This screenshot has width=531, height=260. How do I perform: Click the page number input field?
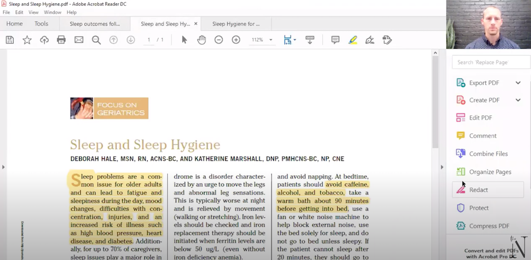pos(149,40)
